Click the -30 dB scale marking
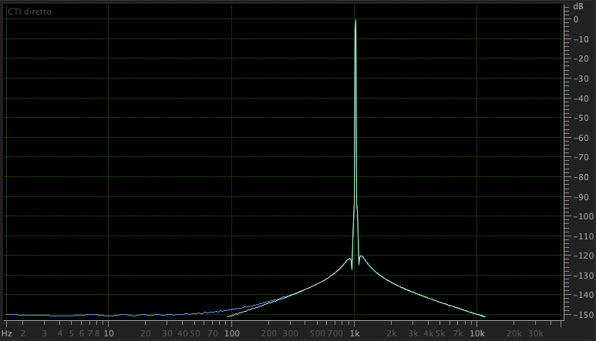The image size is (596, 341). tap(581, 79)
